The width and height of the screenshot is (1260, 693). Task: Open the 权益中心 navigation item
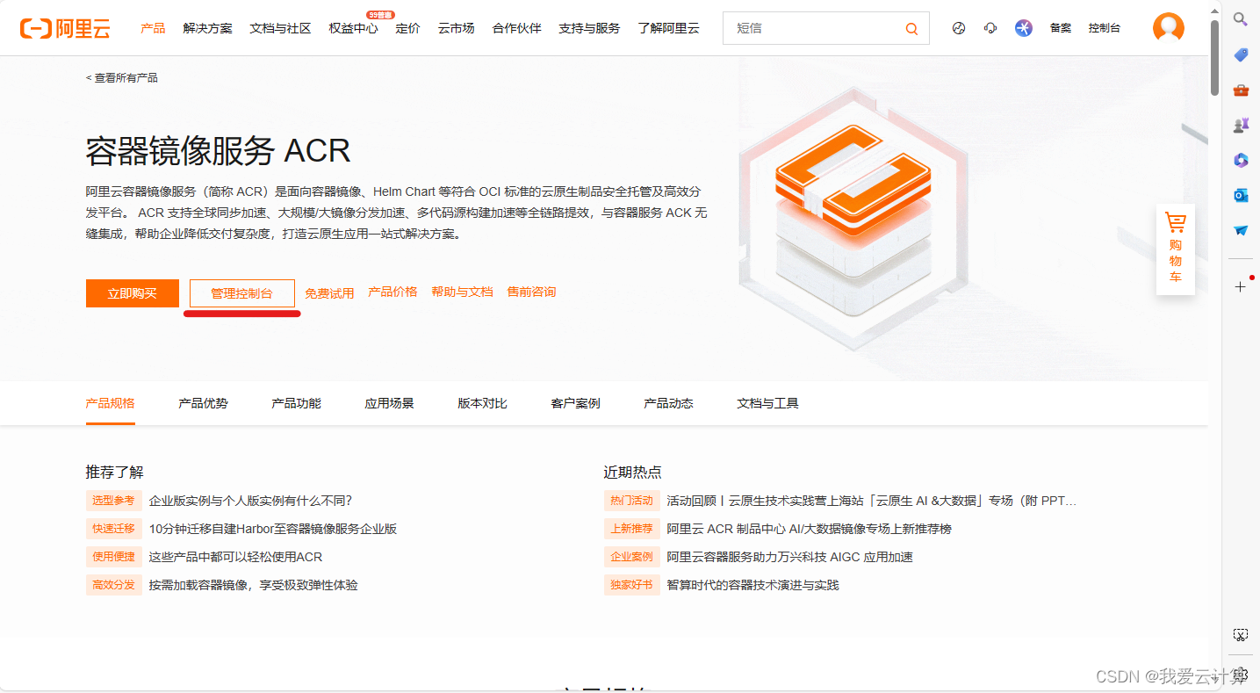click(353, 28)
